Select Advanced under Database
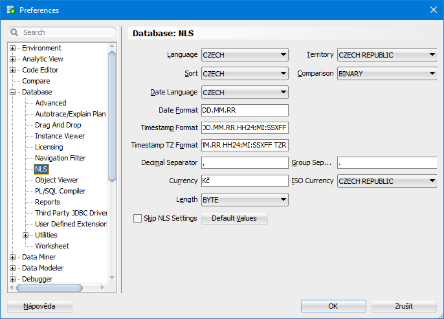This screenshot has height=319, width=444. coord(50,103)
